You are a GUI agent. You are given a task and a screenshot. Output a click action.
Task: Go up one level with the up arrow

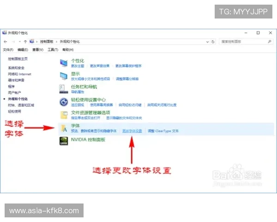pos(25,42)
